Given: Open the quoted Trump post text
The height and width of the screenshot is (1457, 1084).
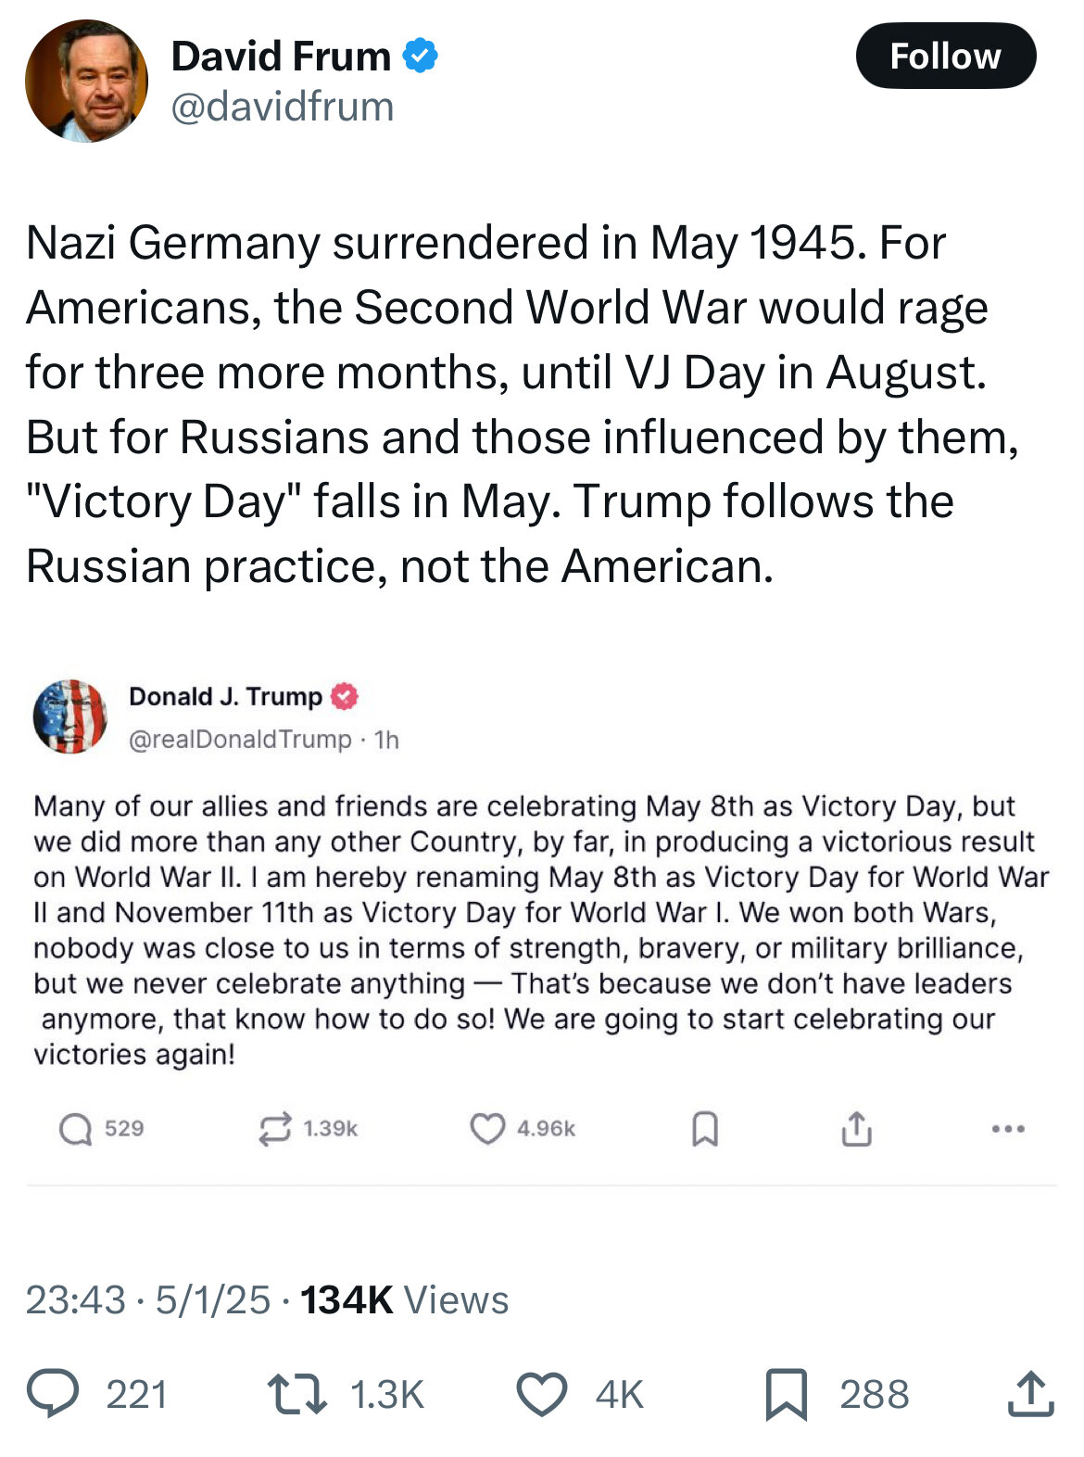Looking at the screenshot, I should 541,930.
